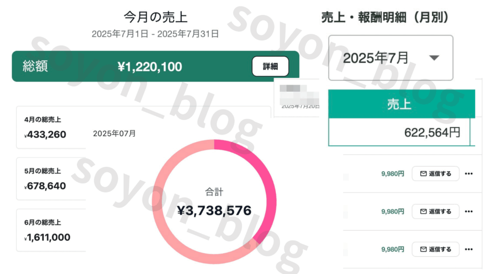
Task: Open the second row's three-dot menu
Action: coord(468,212)
